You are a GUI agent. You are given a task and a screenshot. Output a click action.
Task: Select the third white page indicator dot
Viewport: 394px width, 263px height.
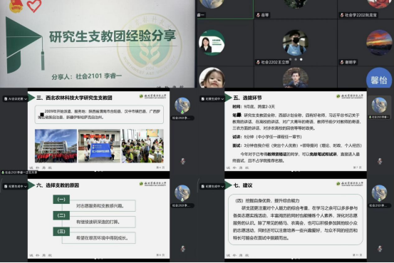pos(301,59)
